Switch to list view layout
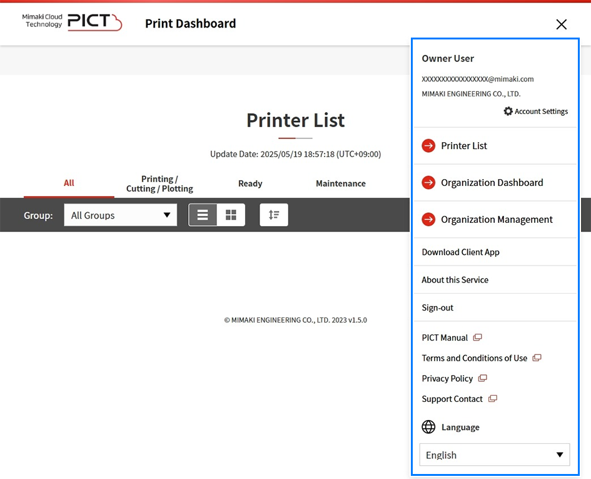This screenshot has width=591, height=479. (203, 215)
